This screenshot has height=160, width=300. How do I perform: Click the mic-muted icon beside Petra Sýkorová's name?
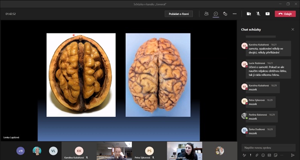pyautogui.click(x=153, y=157)
